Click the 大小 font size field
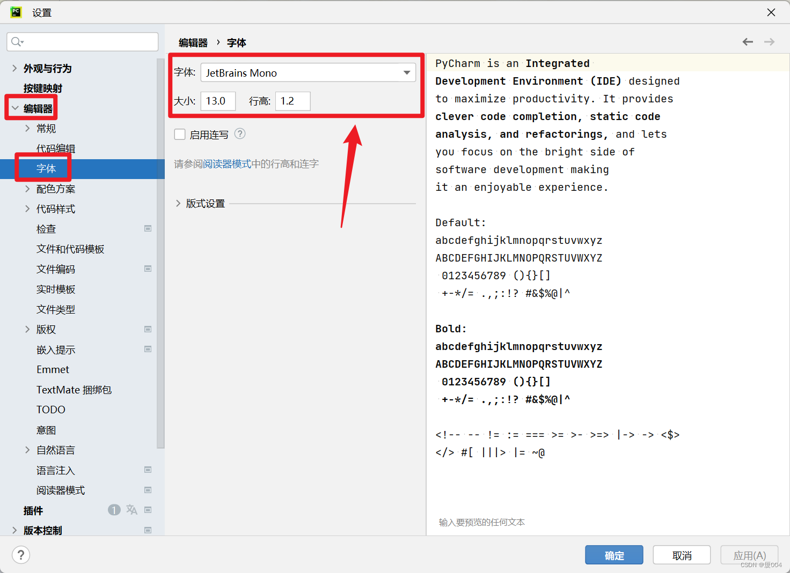Screen dimensions: 790x573 pyautogui.click(x=218, y=101)
